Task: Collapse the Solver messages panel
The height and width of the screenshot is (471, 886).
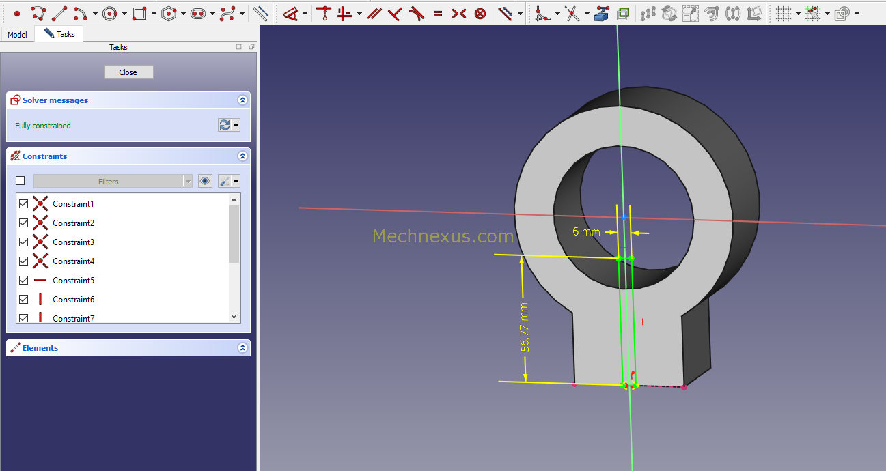Action: click(243, 100)
